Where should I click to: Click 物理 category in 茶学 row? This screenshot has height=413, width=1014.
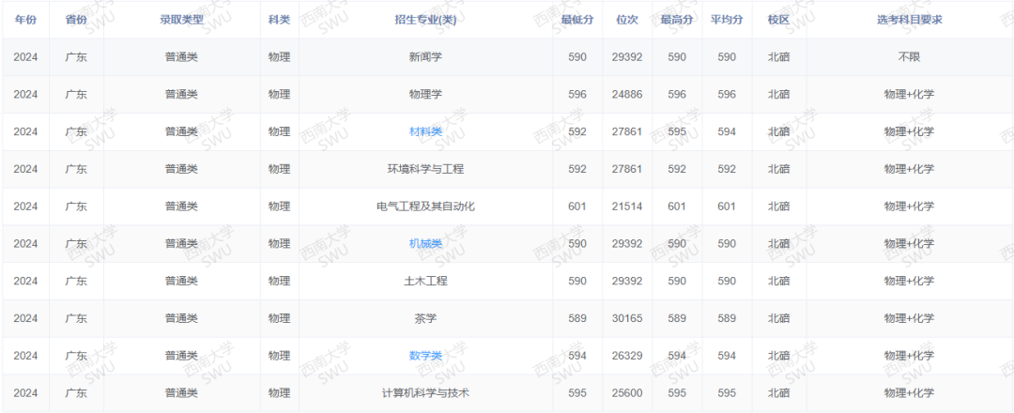280,318
